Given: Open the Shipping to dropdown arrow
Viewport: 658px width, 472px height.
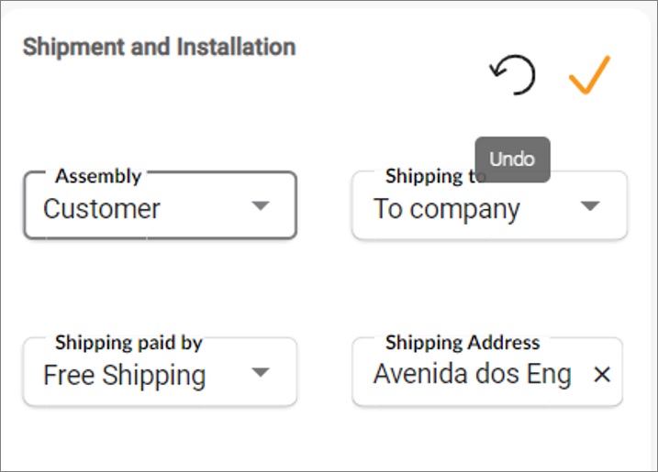Looking at the screenshot, I should pos(590,206).
